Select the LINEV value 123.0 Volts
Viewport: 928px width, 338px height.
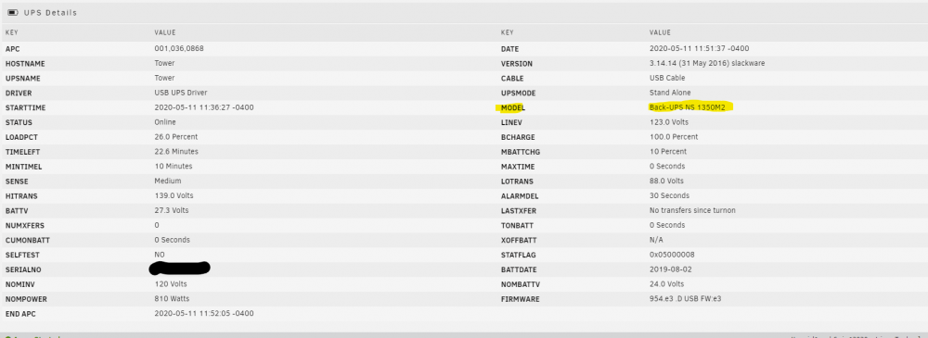point(669,122)
